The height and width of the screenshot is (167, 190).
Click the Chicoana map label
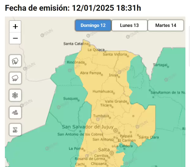(x=99, y=164)
